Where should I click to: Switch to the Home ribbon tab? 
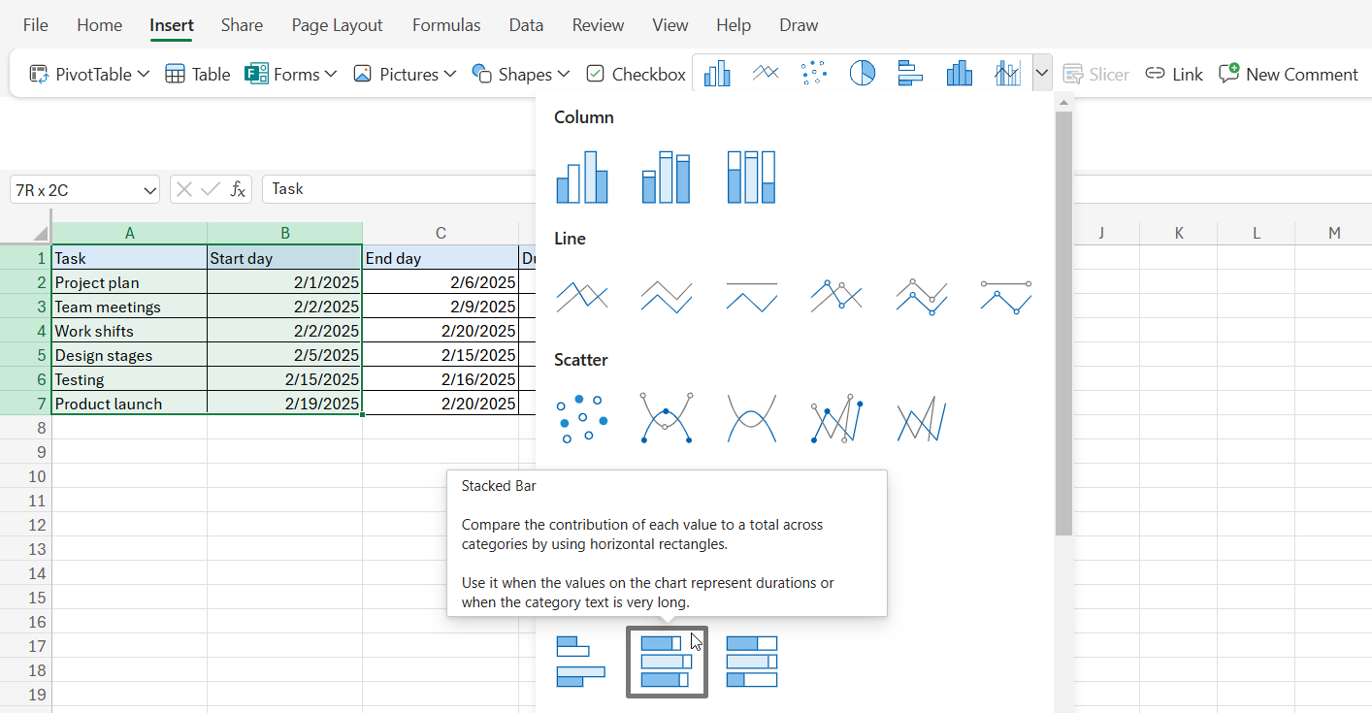coord(99,25)
